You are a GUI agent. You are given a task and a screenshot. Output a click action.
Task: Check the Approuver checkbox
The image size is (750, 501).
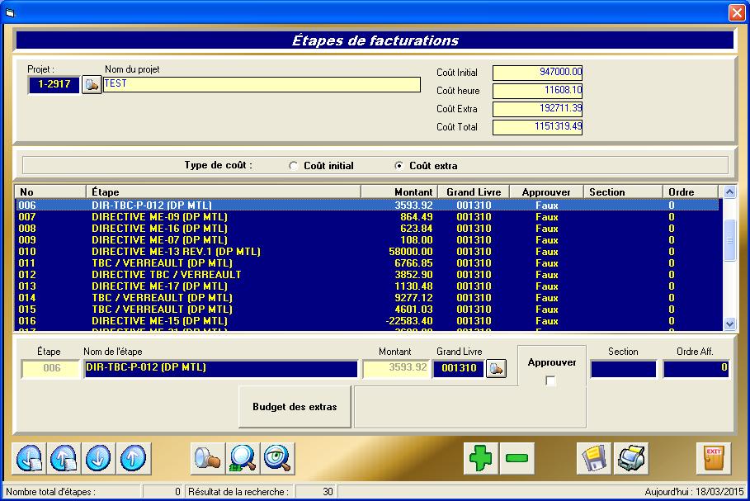point(551,380)
